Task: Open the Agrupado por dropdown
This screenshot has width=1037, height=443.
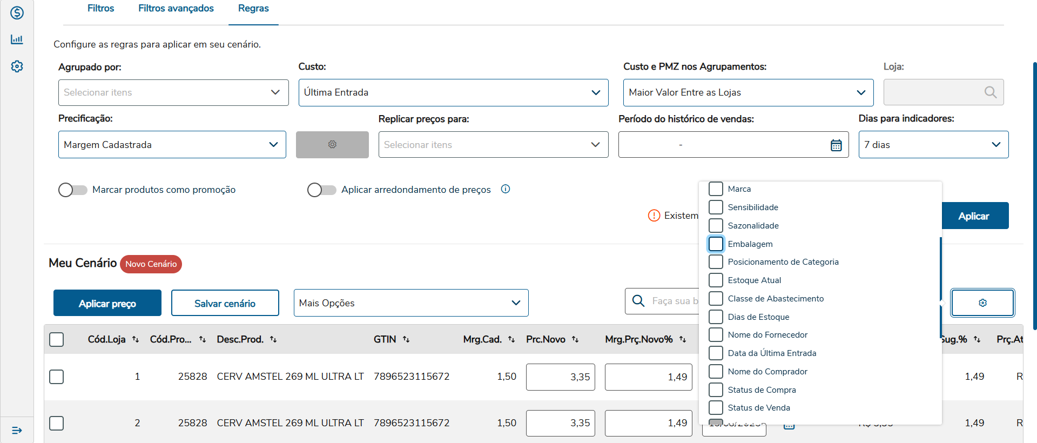Action: pos(173,92)
